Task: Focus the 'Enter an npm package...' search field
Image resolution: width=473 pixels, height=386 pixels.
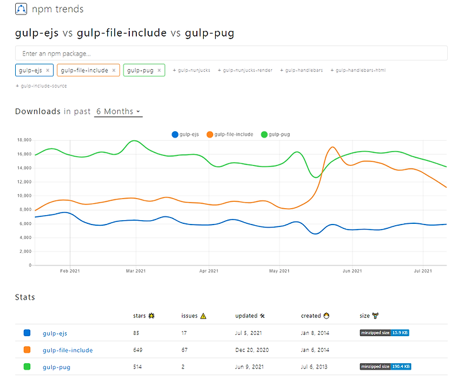Action: click(x=231, y=54)
